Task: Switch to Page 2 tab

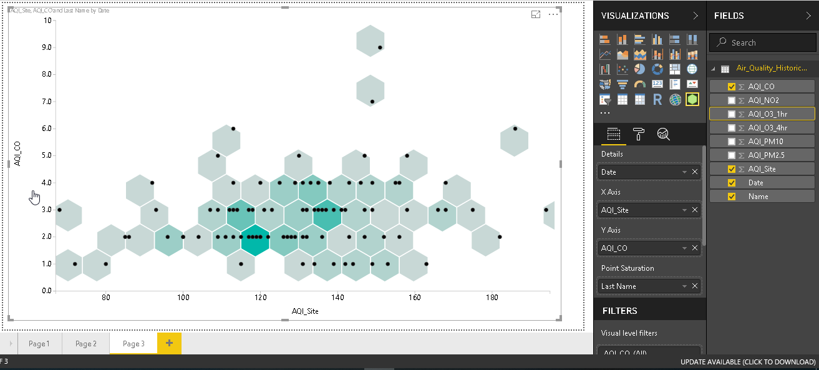Action: (85, 344)
